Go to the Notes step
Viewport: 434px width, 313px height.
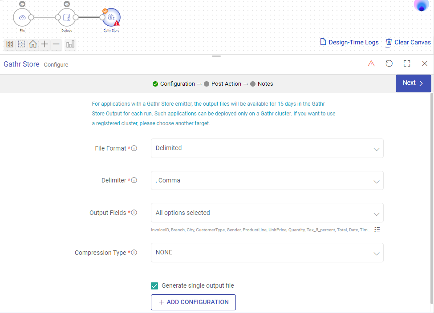point(266,83)
